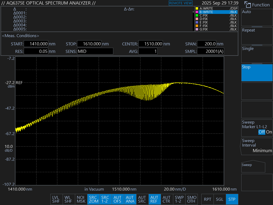Toggle the SRC ZOM search zoom button

(x=93, y=199)
